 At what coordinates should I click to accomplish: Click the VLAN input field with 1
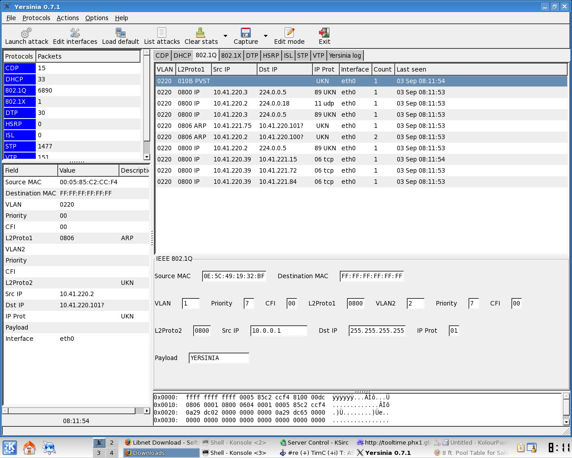(x=191, y=304)
